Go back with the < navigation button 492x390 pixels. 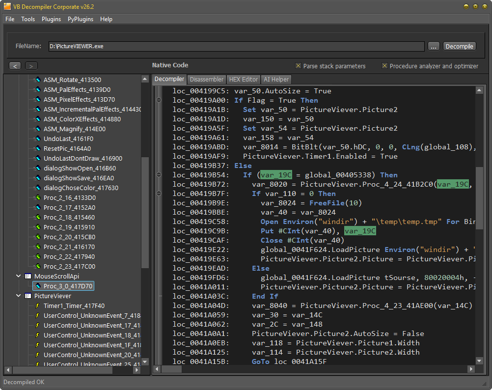(x=15, y=66)
